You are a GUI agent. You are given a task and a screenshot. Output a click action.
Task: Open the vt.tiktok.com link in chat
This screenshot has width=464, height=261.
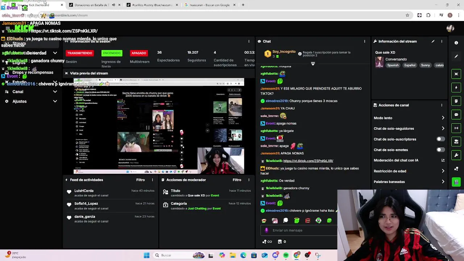pyautogui.click(x=308, y=161)
